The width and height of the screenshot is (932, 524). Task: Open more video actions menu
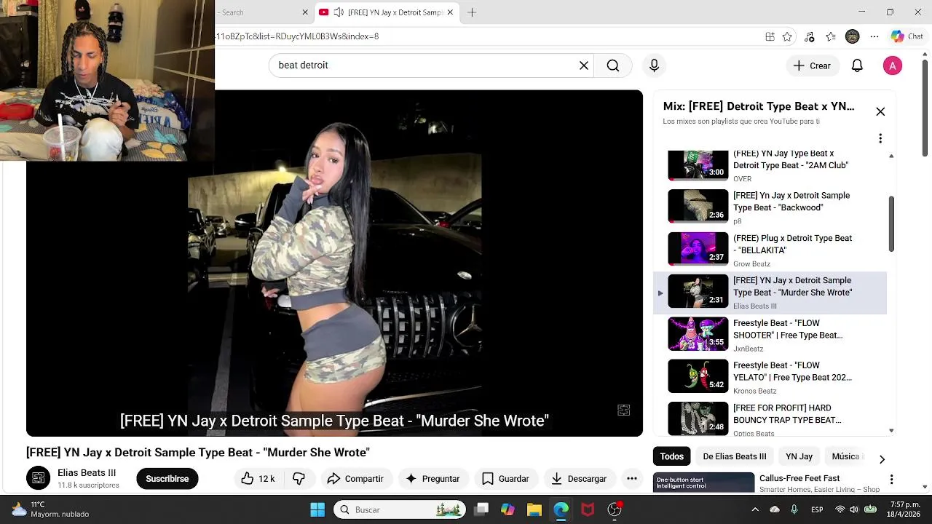(x=632, y=478)
